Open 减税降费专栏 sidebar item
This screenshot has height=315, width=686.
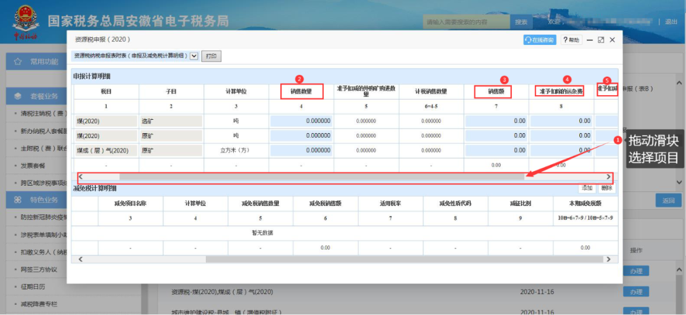tap(39, 304)
